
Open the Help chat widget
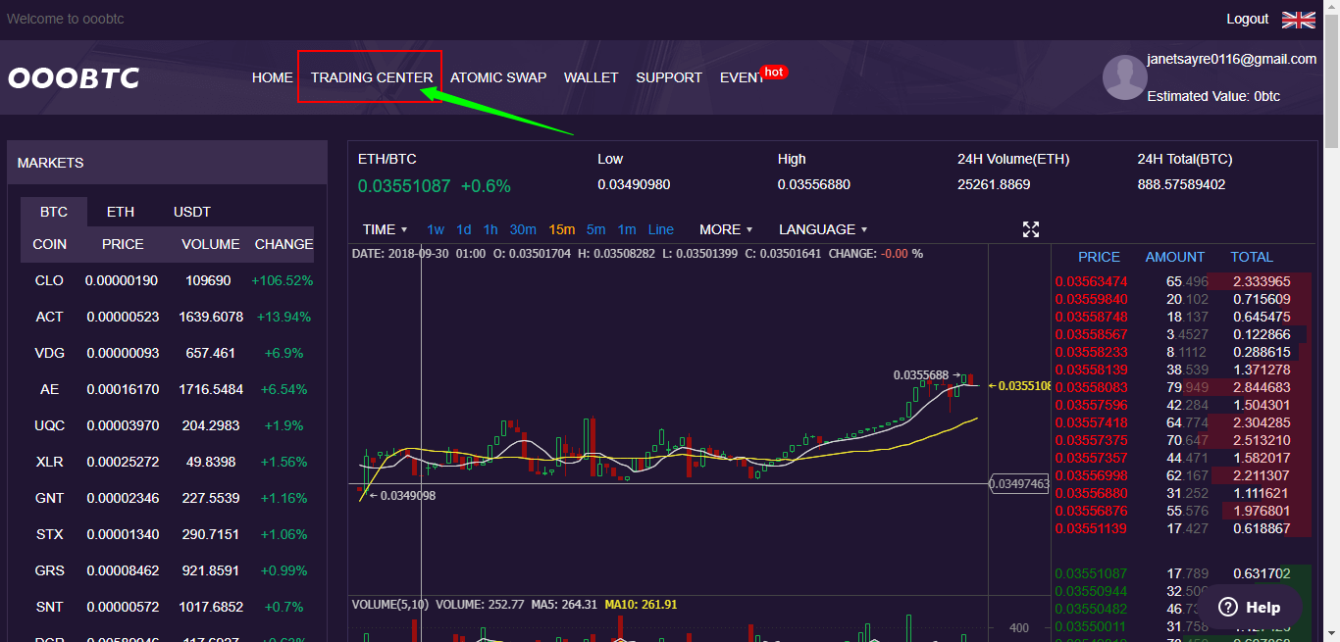pyautogui.click(x=1250, y=608)
